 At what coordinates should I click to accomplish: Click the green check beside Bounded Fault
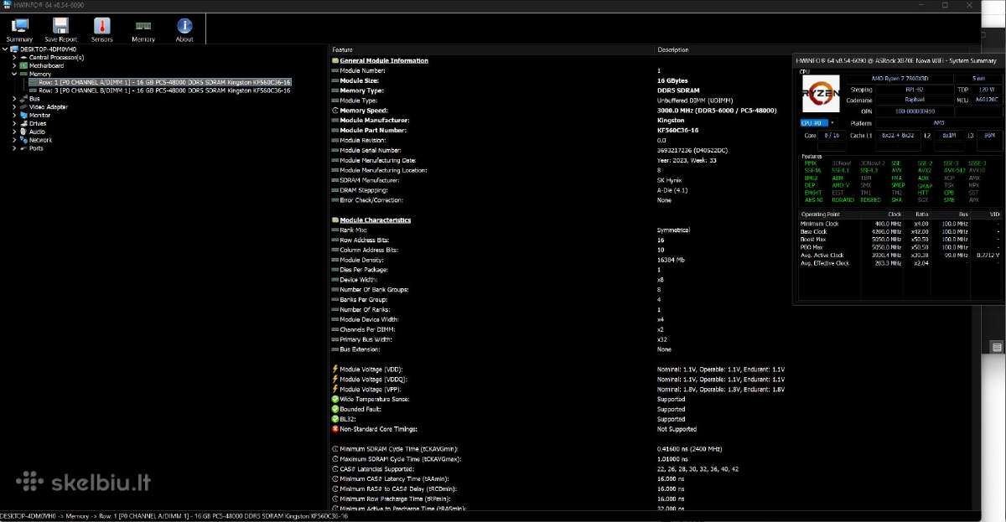[x=335, y=409]
